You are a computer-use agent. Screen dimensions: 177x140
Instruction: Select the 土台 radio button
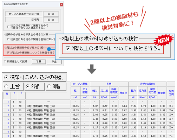(6, 86)
